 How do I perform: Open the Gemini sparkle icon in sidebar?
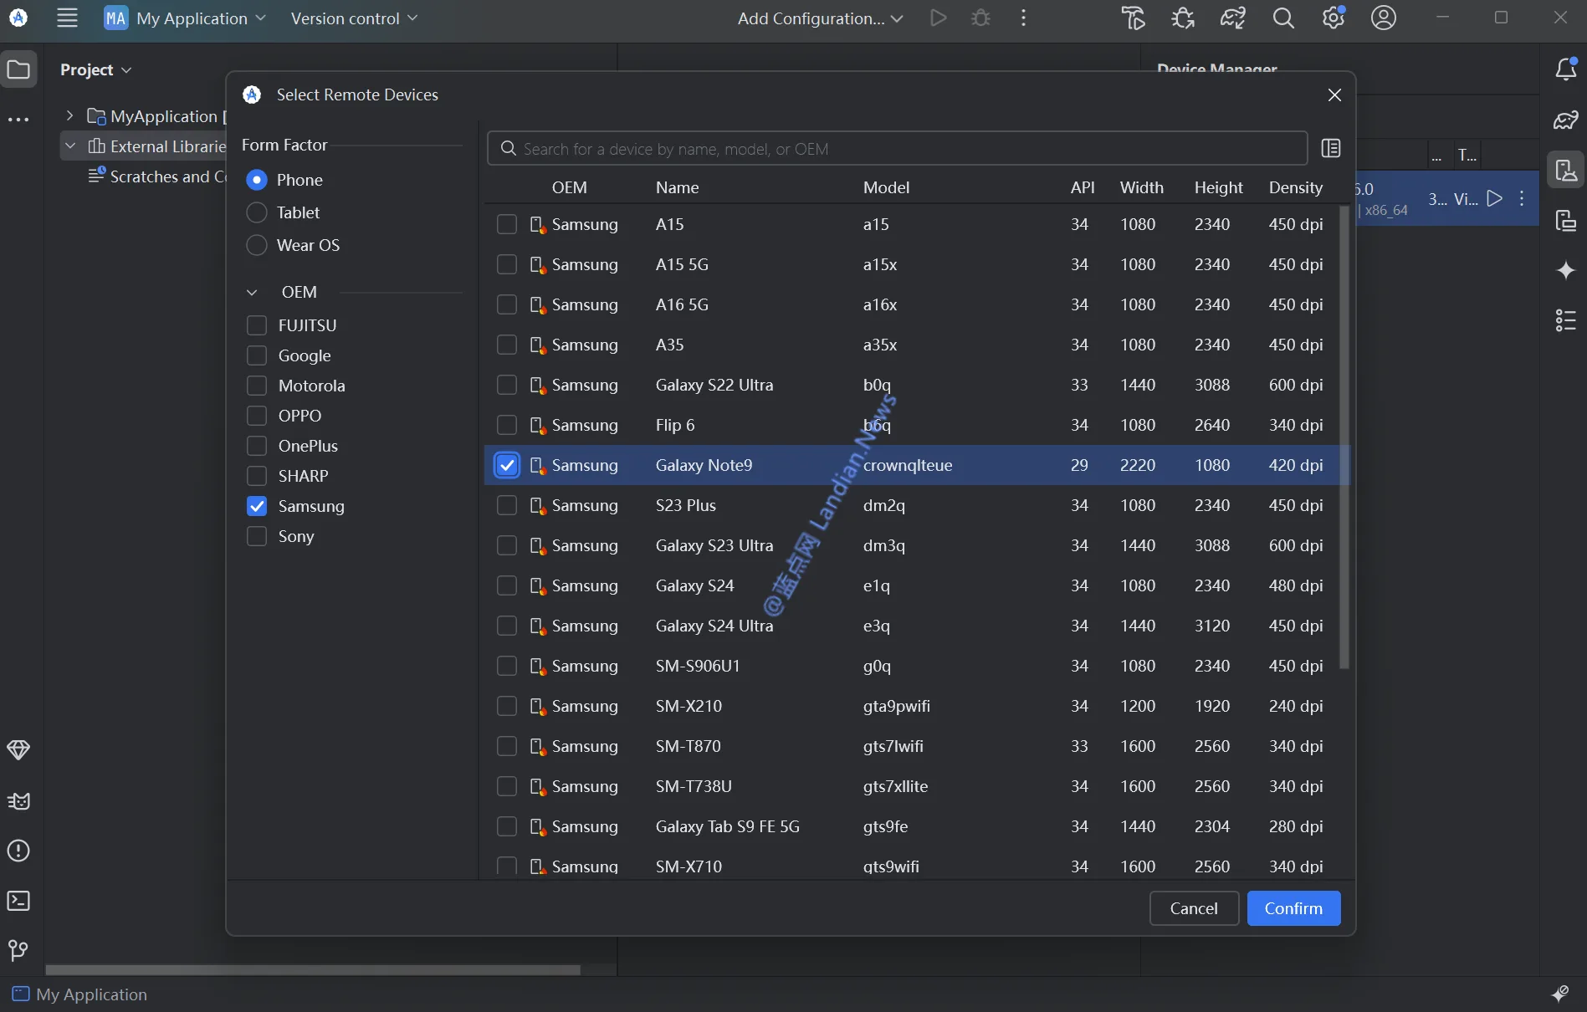(1565, 270)
